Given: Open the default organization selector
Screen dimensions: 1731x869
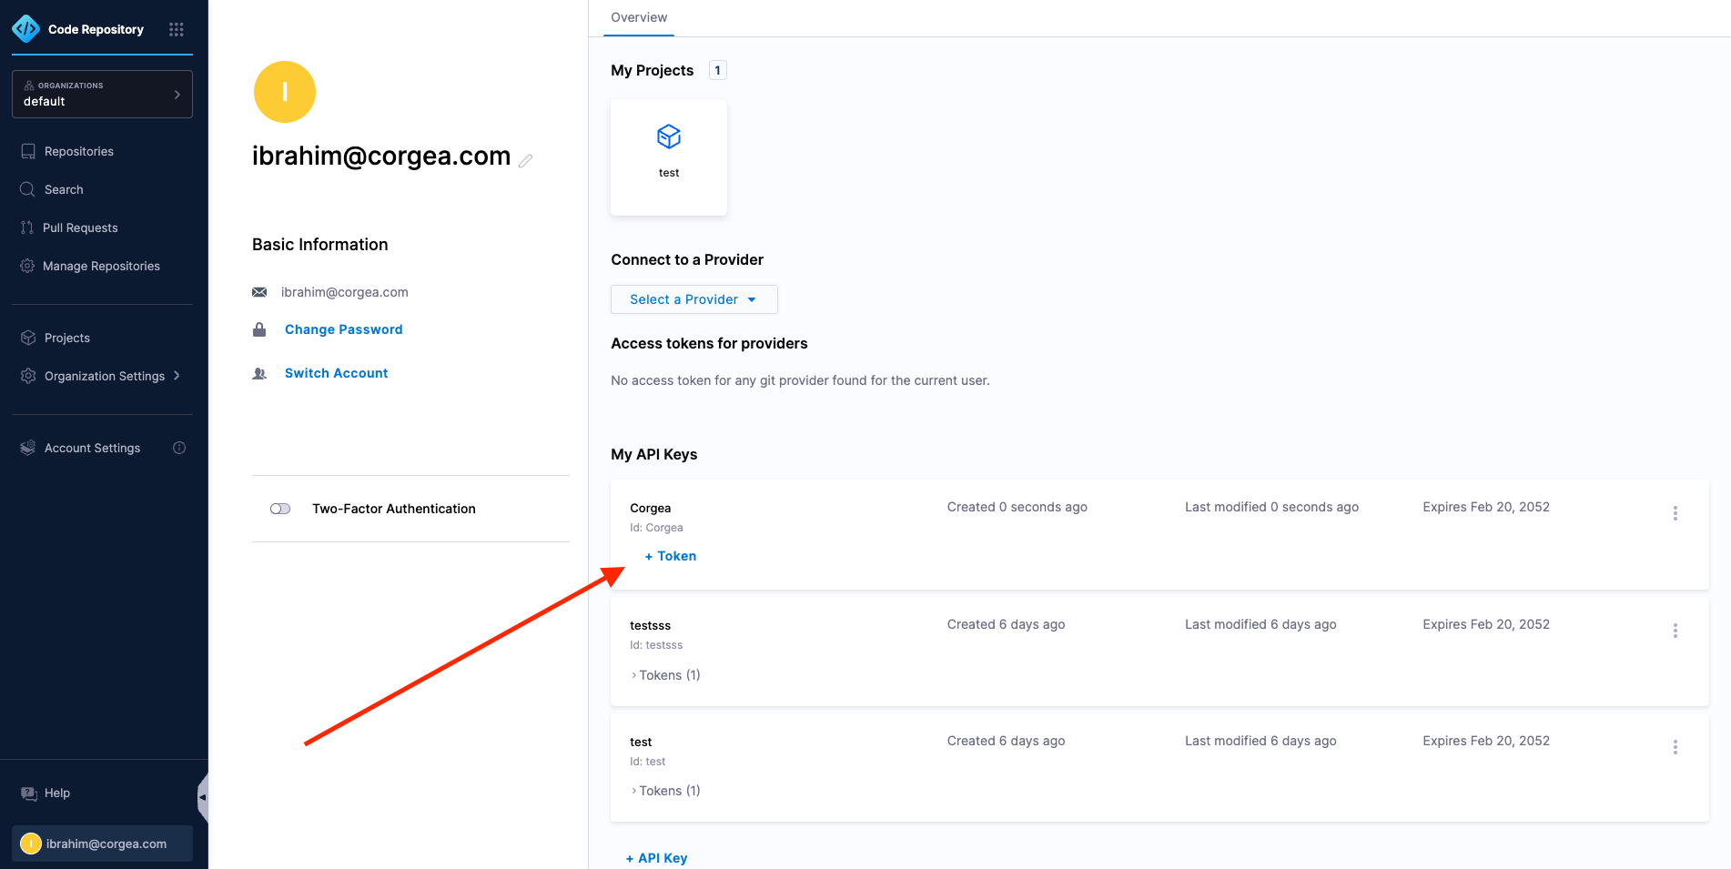Looking at the screenshot, I should point(102,94).
